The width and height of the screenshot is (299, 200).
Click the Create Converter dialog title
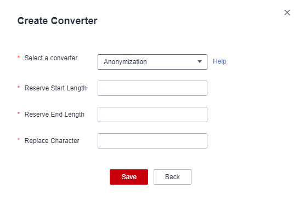point(58,21)
